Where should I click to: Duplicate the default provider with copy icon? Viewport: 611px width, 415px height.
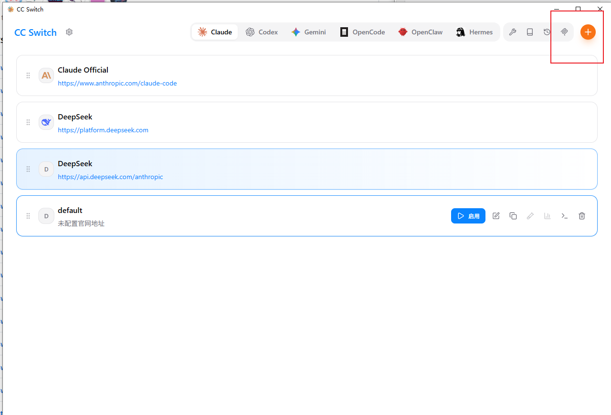click(513, 216)
